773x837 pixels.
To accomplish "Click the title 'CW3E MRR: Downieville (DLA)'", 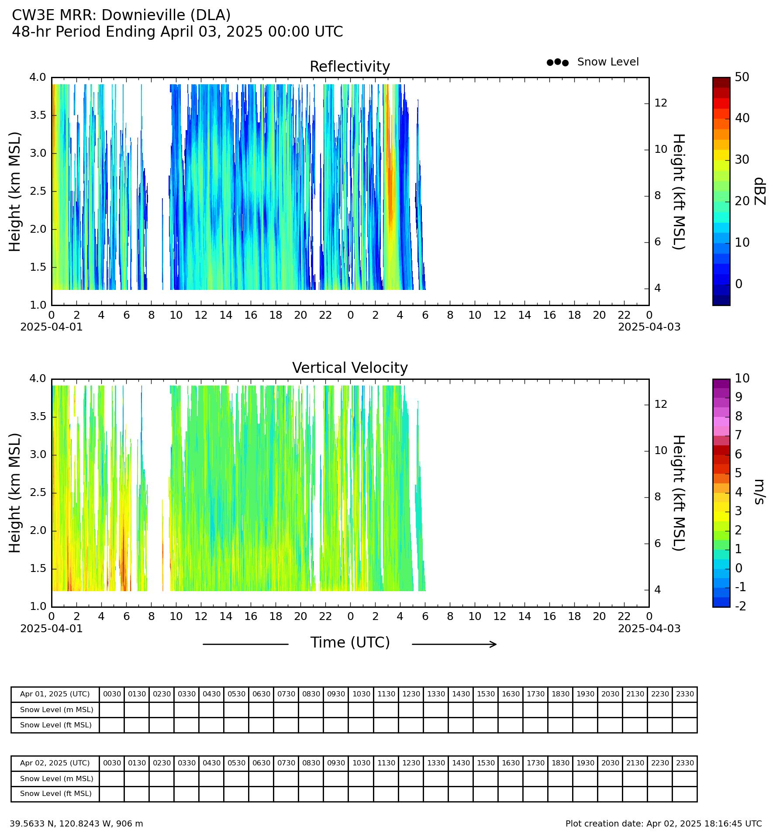I will 121,15.
